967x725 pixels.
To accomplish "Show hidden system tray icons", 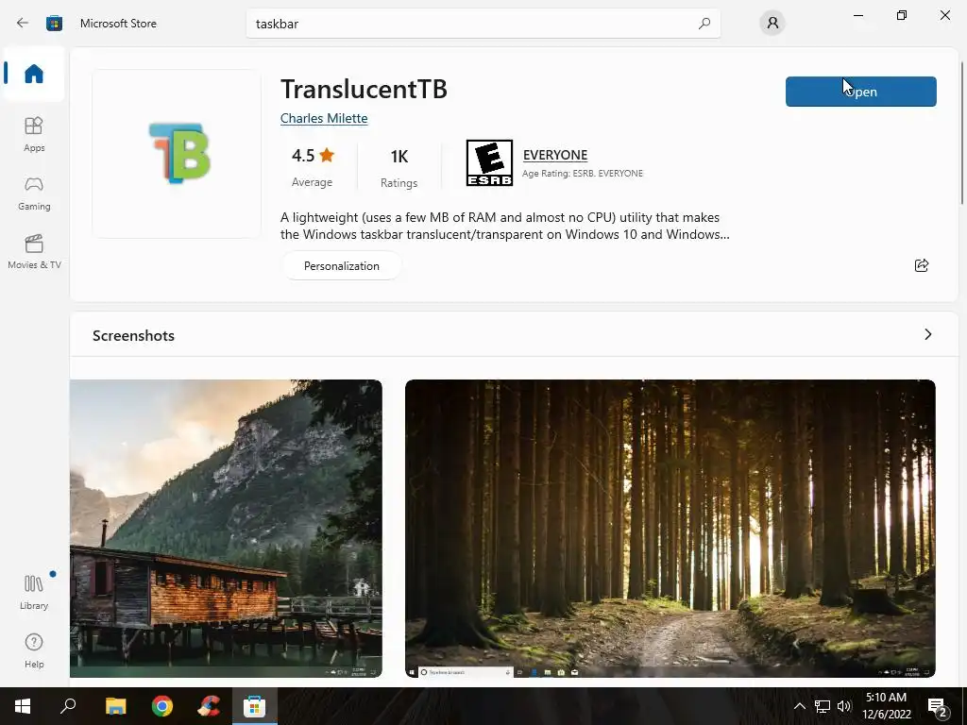I will click(x=799, y=706).
